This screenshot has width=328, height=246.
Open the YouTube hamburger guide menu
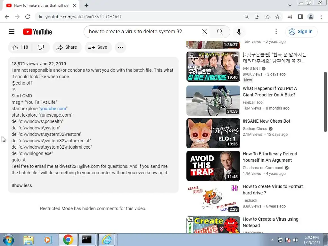pos(12,32)
